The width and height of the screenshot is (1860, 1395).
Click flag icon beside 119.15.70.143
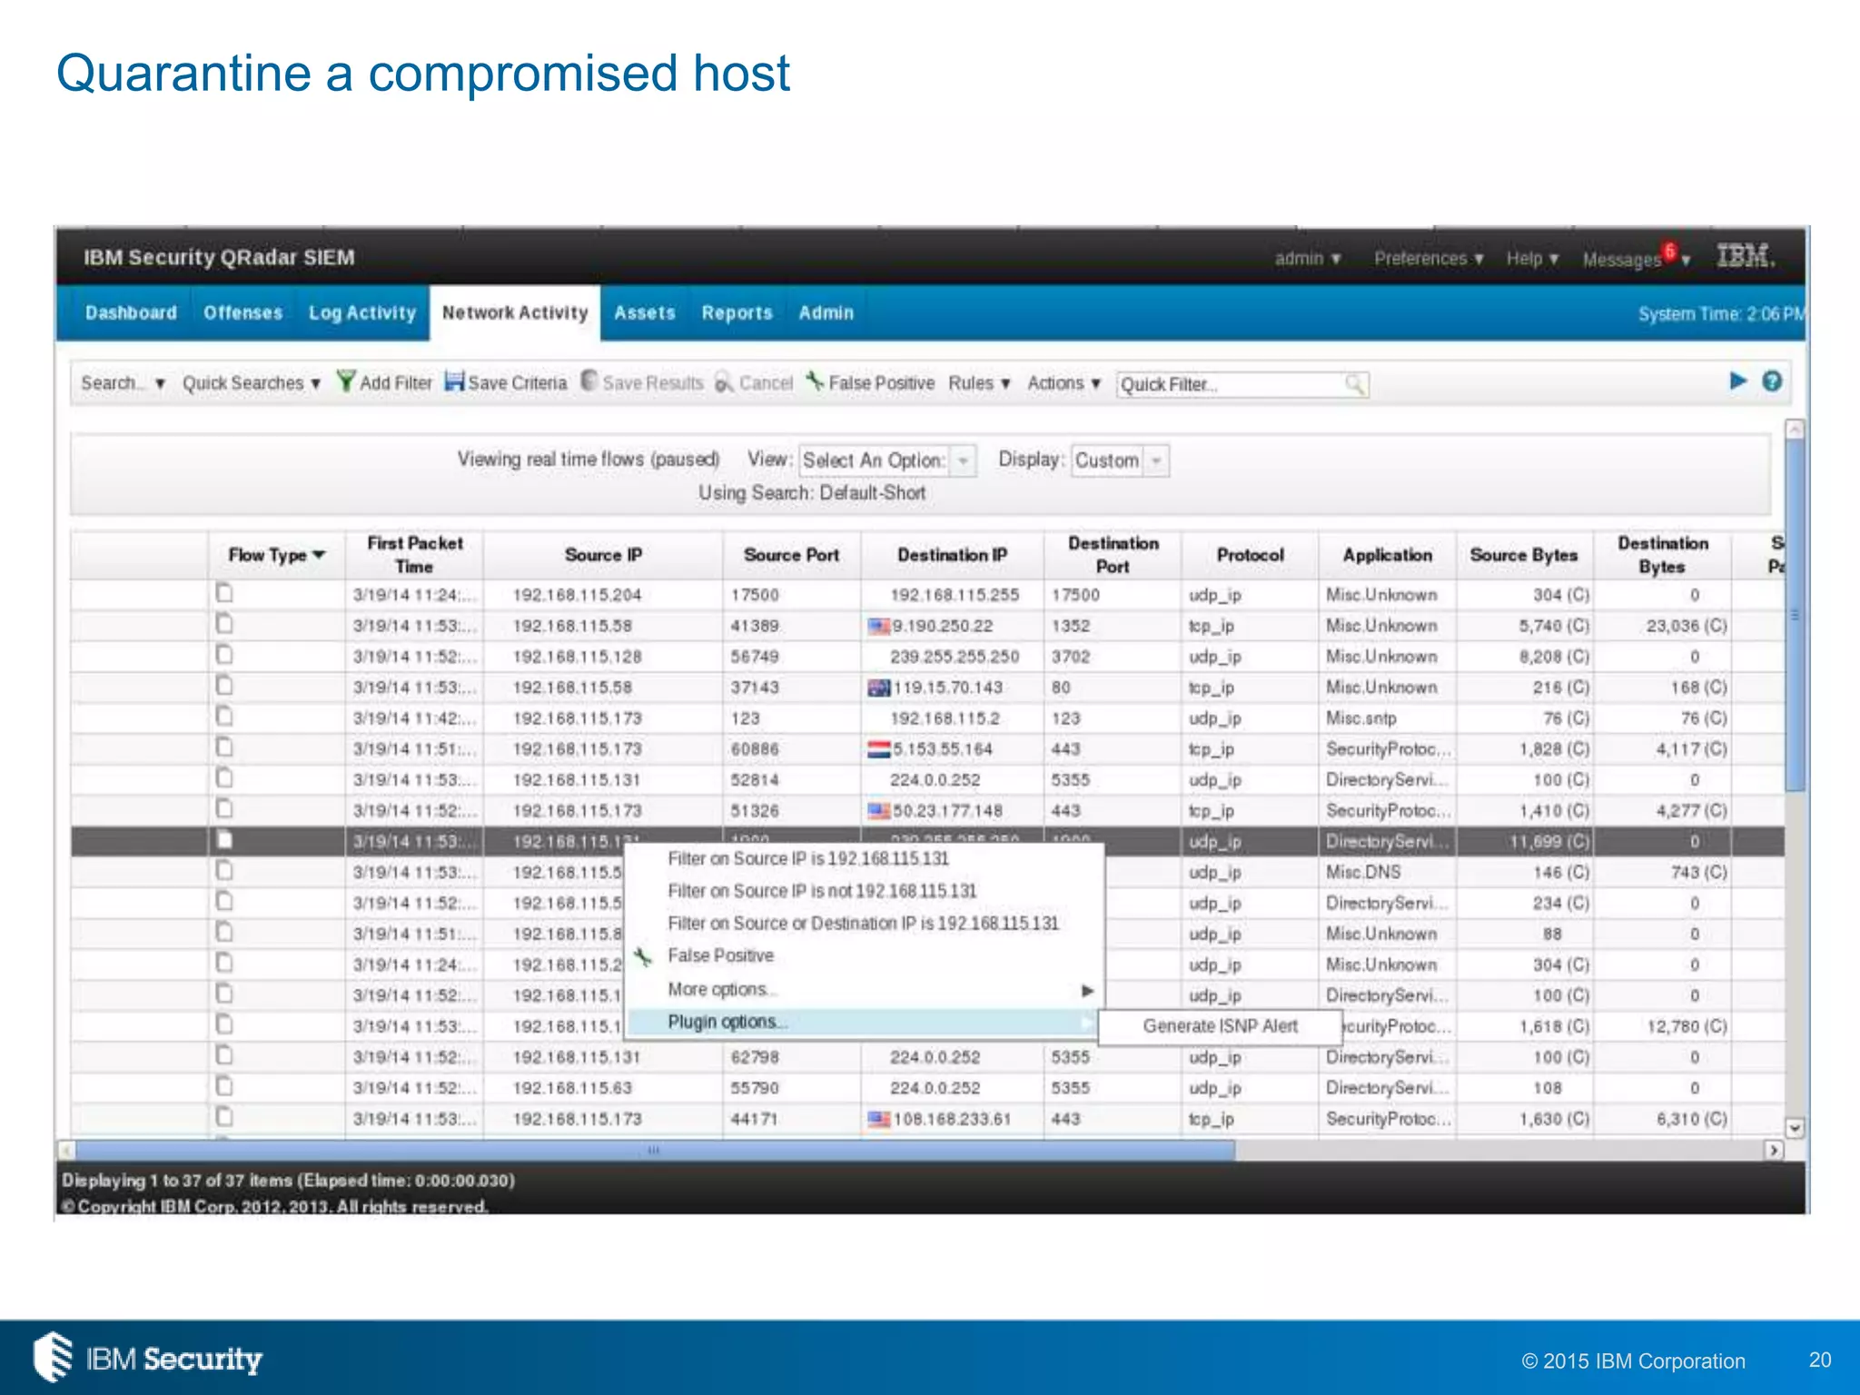[x=878, y=688]
